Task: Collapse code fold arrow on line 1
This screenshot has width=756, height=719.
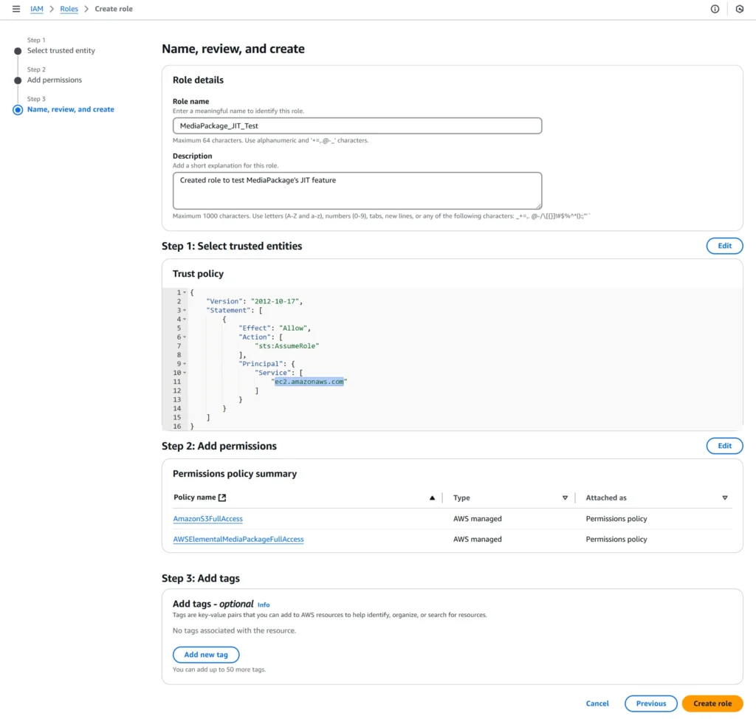Action: coord(185,292)
